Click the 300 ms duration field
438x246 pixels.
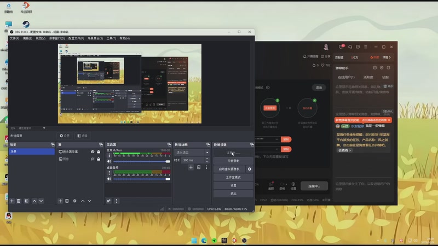click(x=193, y=160)
